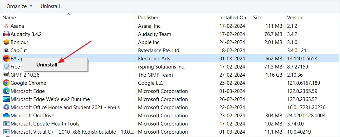Screen dimensions: 340x137
Task: Click the Electronic Arts publisher cell
Action: (x=154, y=59)
